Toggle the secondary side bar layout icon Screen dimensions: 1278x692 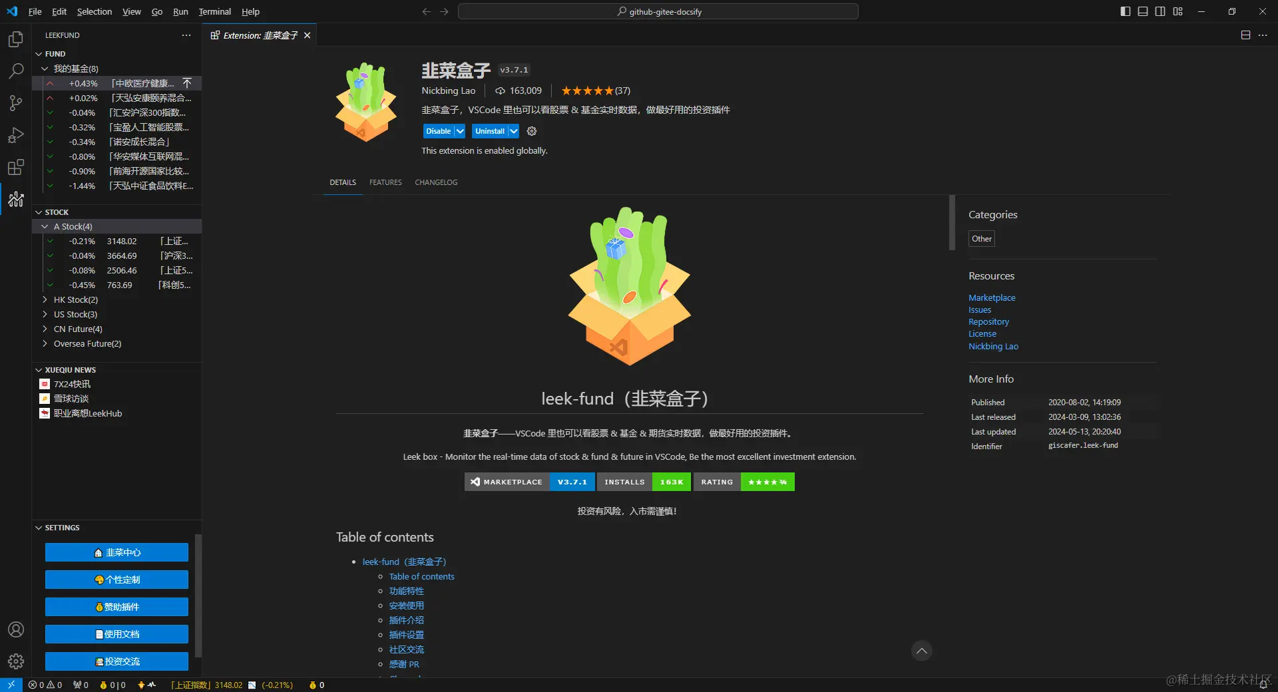1160,11
